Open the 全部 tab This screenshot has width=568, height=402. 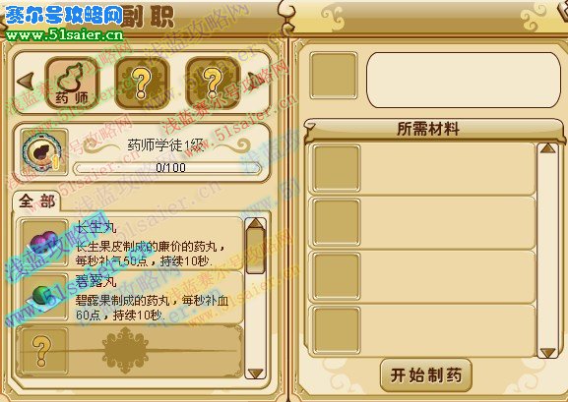coord(36,201)
